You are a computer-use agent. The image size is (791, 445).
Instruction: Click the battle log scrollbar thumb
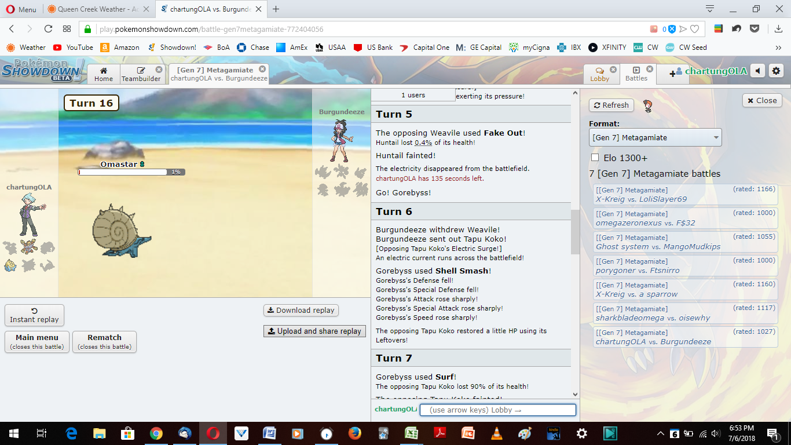pyautogui.click(x=575, y=232)
